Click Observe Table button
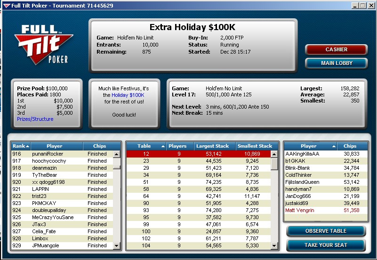 tap(326, 231)
